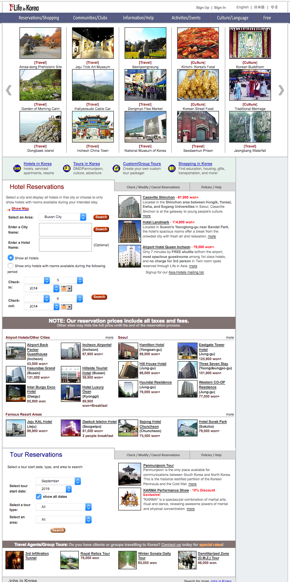Image resolution: width=290 pixels, height=582 pixels.
Task: Open check-out calendar picker icon
Action: point(67,307)
